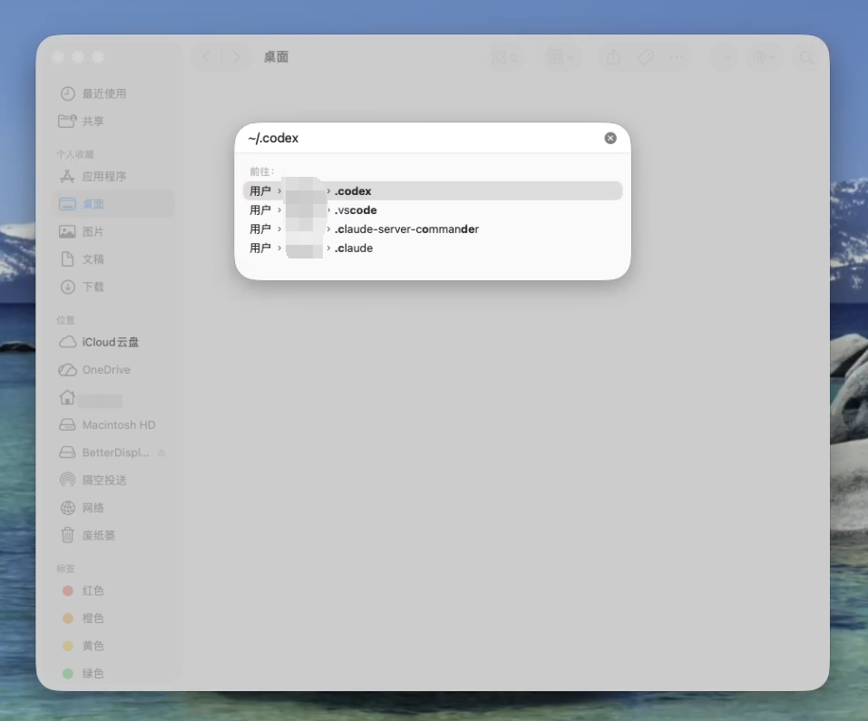
Task: Open the more actions (…) toolbar menu
Action: click(677, 56)
